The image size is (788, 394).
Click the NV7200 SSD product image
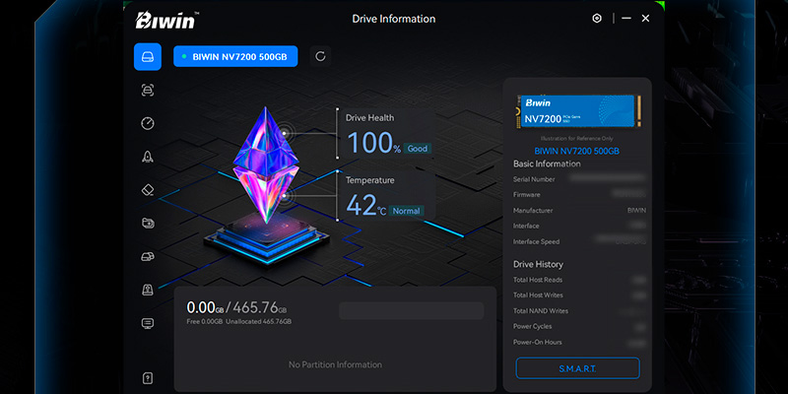tap(578, 111)
